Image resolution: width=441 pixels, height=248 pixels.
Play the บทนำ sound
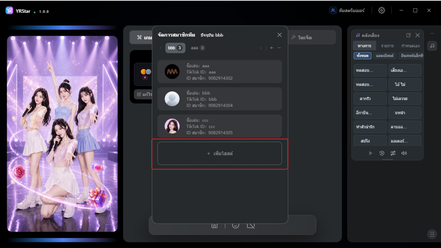pos(405,113)
